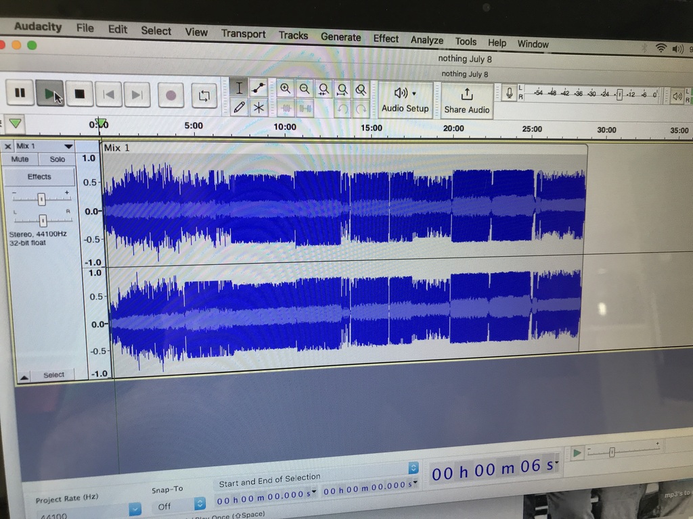
Task: Open the Effect menu
Action: point(386,39)
